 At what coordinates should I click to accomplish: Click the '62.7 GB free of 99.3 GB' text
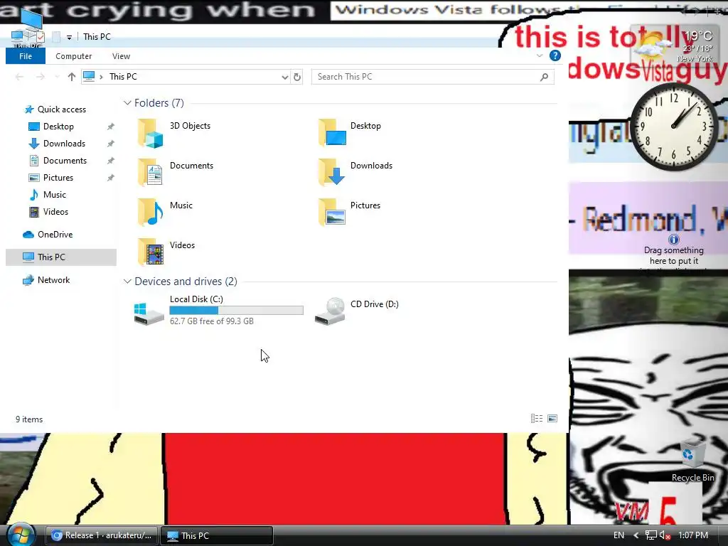(212, 321)
